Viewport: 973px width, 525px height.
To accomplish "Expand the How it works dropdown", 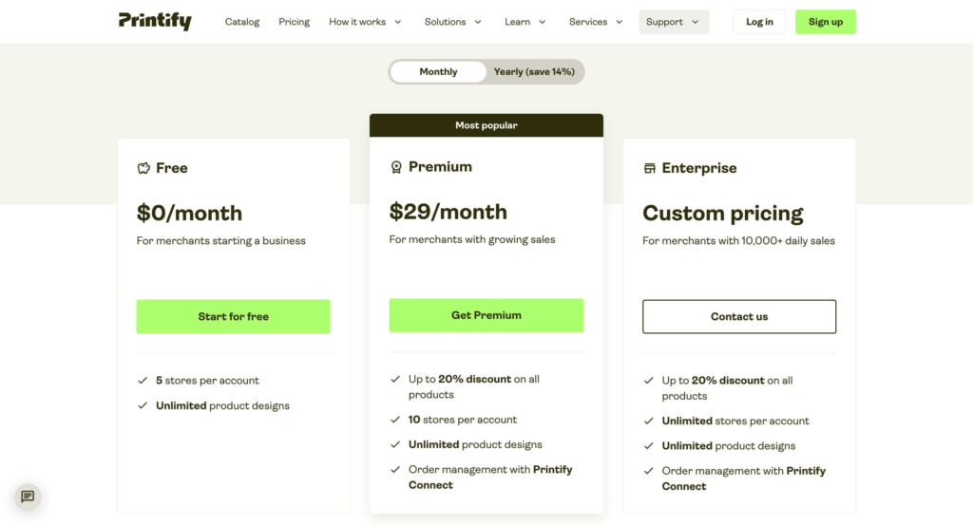I will click(365, 22).
